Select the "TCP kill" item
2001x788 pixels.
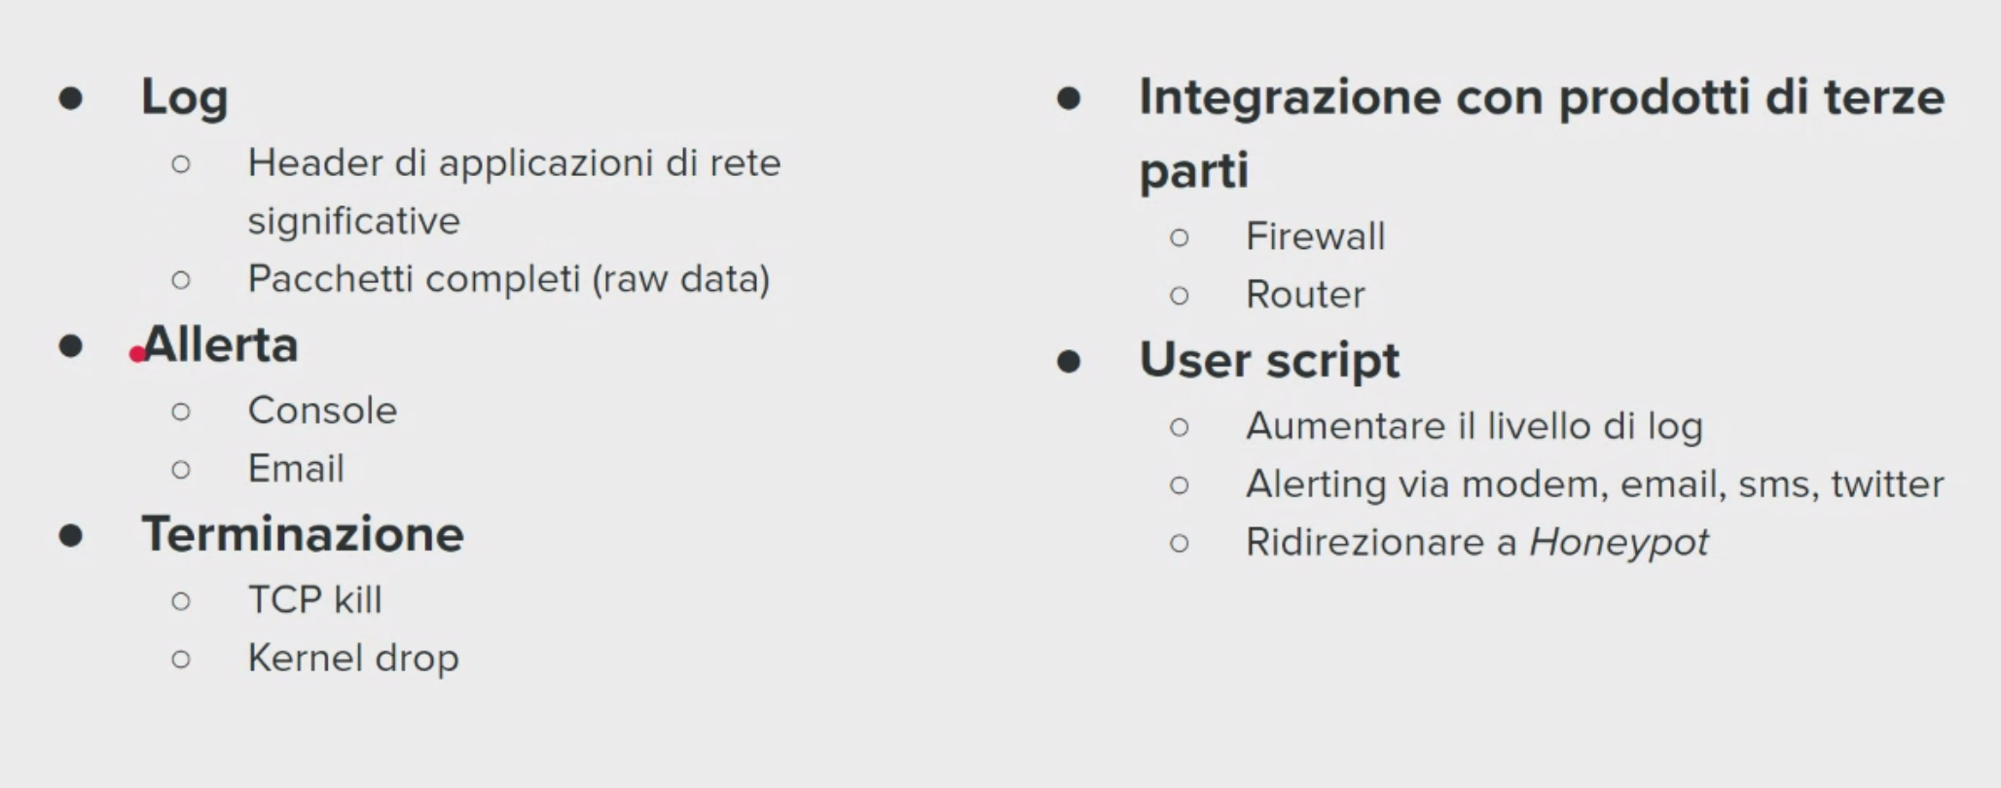pyautogui.click(x=314, y=600)
